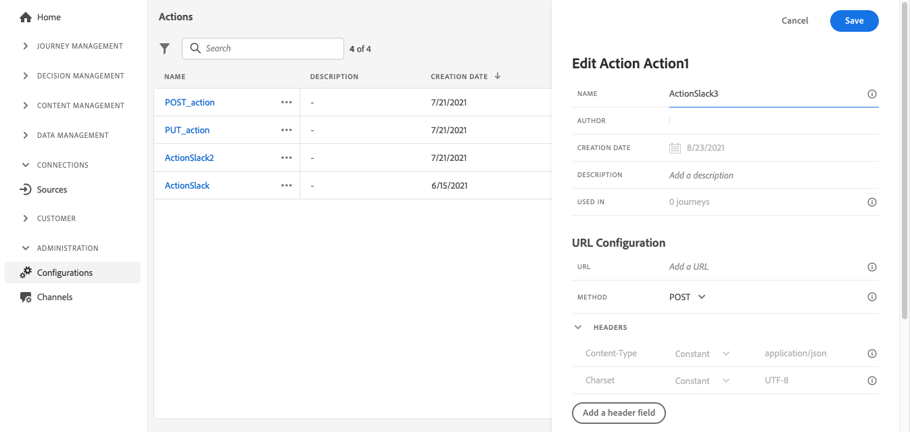
Task: Collapse the Headers section
Action: pyautogui.click(x=578, y=327)
